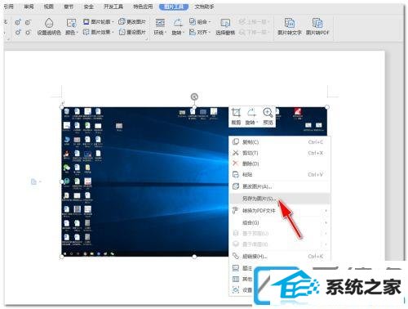408x309 pixels.
Task: Switch to the Security (安全) tab
Action: pyautogui.click(x=89, y=7)
